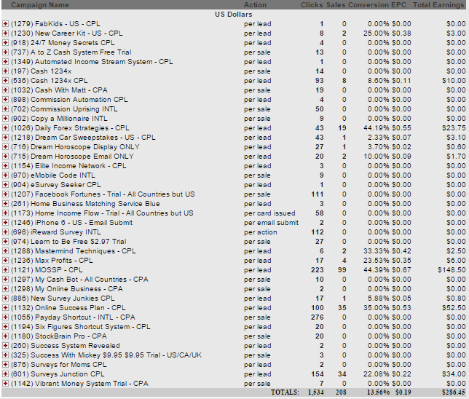Viewport: 469px width, 399px height.
Task: Click plus icon beside New Survey Junkies CPL
Action: pos(5,299)
